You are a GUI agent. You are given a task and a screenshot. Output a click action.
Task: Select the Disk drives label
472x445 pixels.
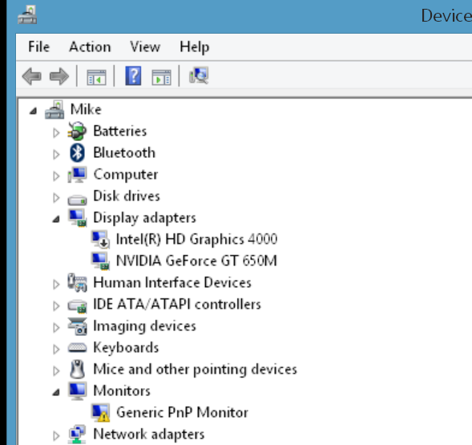127,196
